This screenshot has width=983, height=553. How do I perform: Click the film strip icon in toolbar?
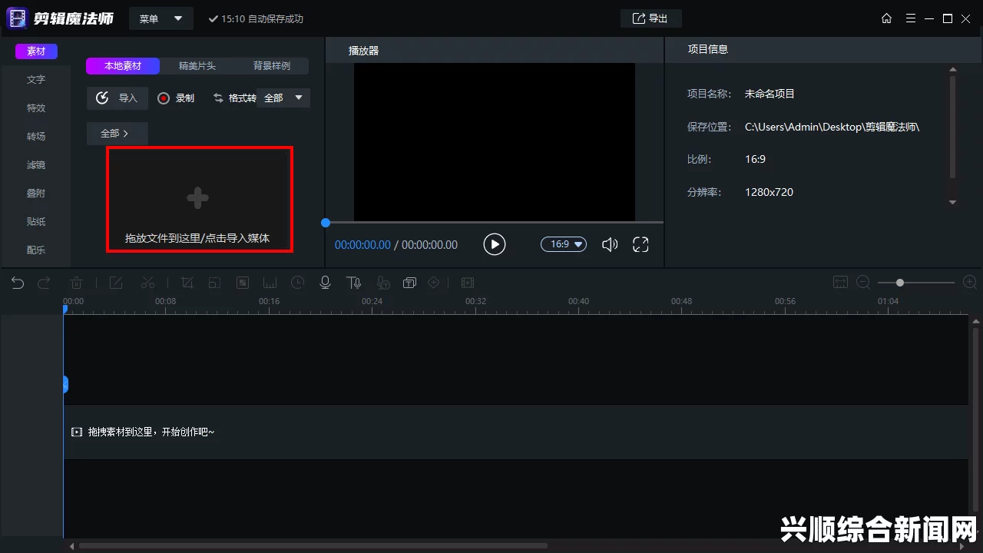pos(468,283)
